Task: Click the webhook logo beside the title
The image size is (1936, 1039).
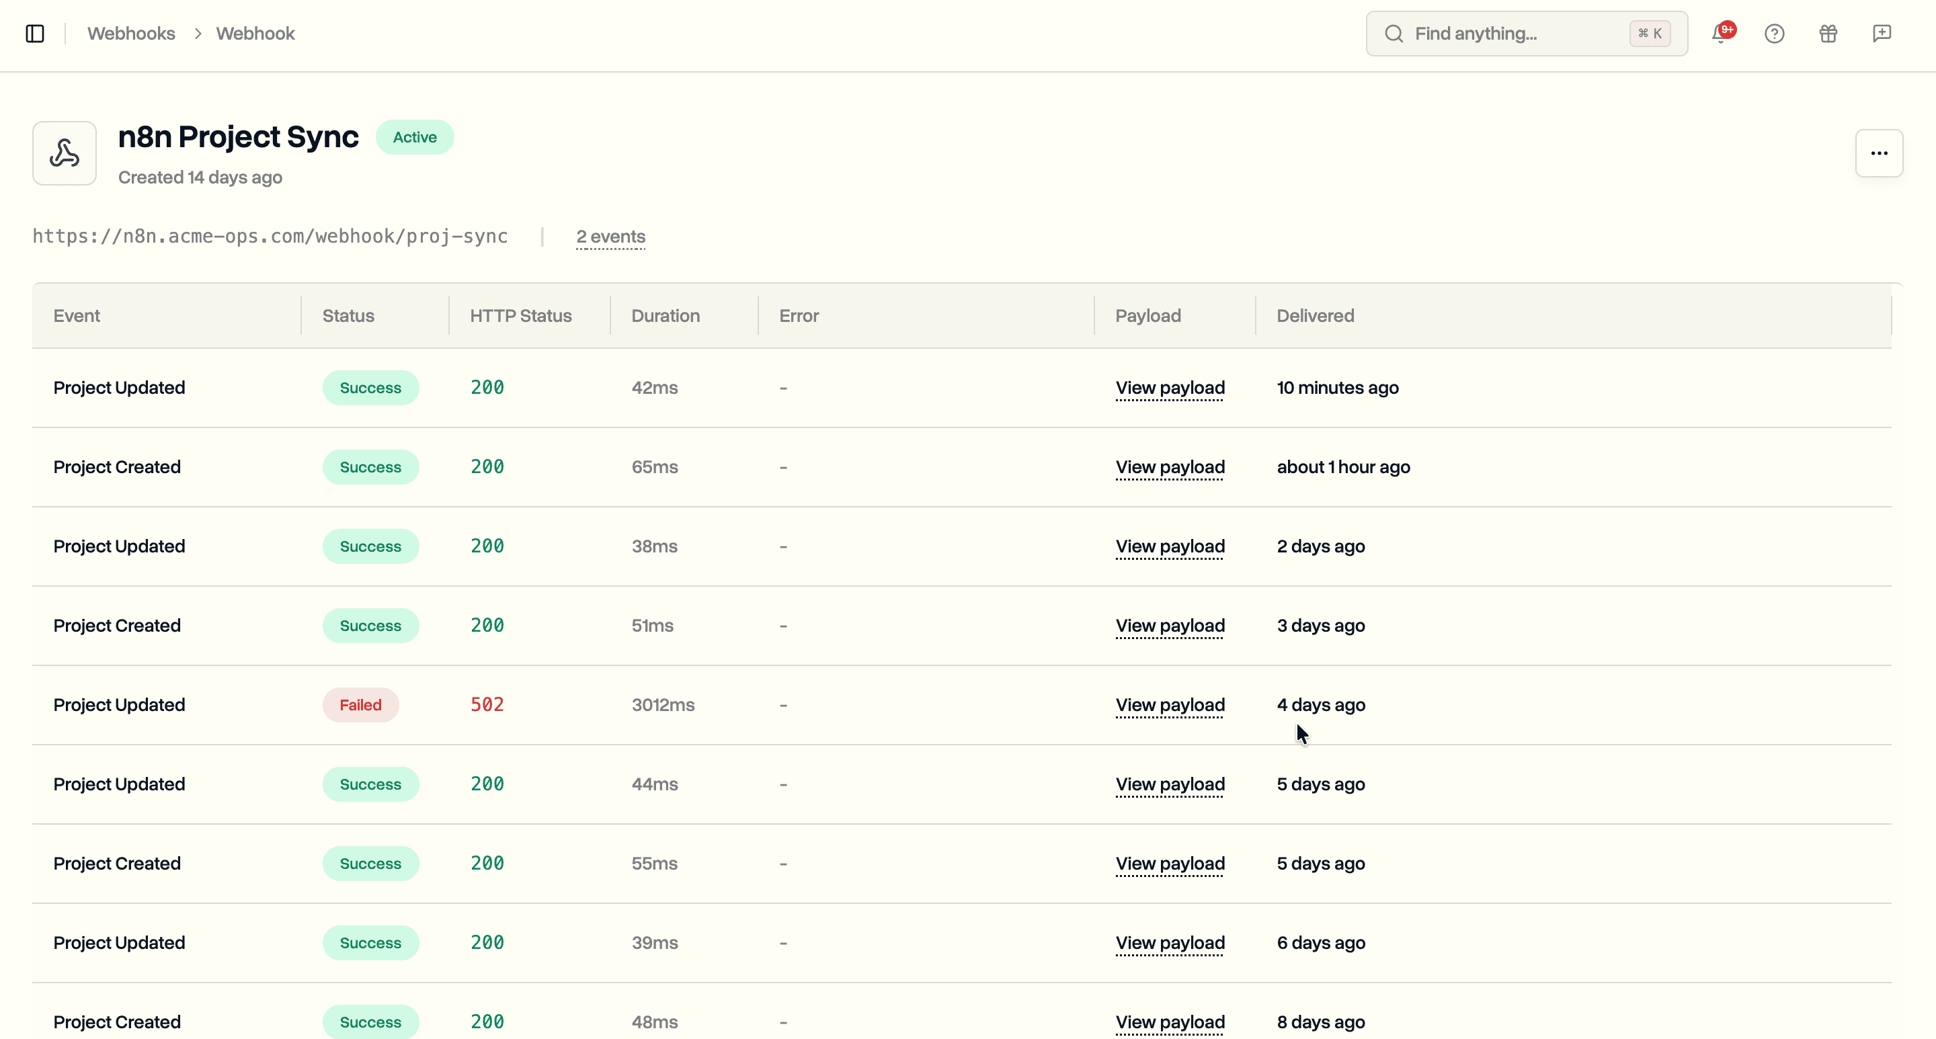Action: tap(64, 153)
